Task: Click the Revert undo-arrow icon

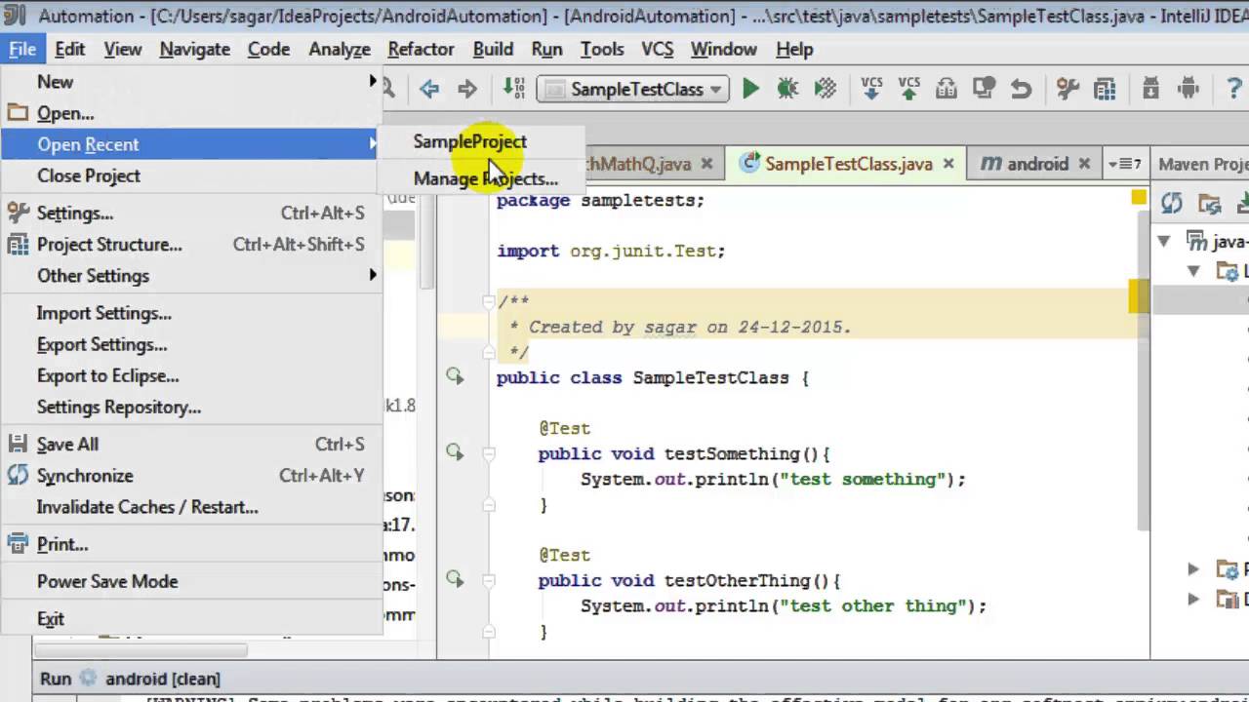Action: [x=1021, y=89]
